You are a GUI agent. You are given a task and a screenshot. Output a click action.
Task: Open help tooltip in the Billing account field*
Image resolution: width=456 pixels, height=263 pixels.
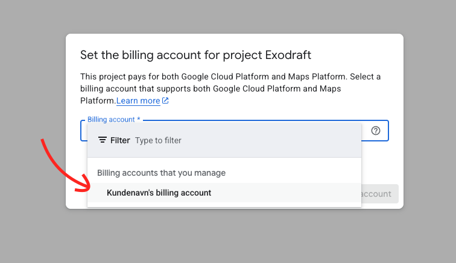click(376, 131)
